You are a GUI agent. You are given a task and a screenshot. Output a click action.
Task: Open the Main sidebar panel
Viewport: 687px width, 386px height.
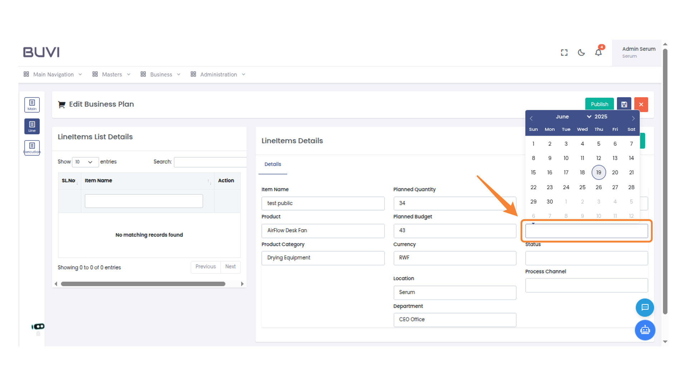[x=32, y=105]
